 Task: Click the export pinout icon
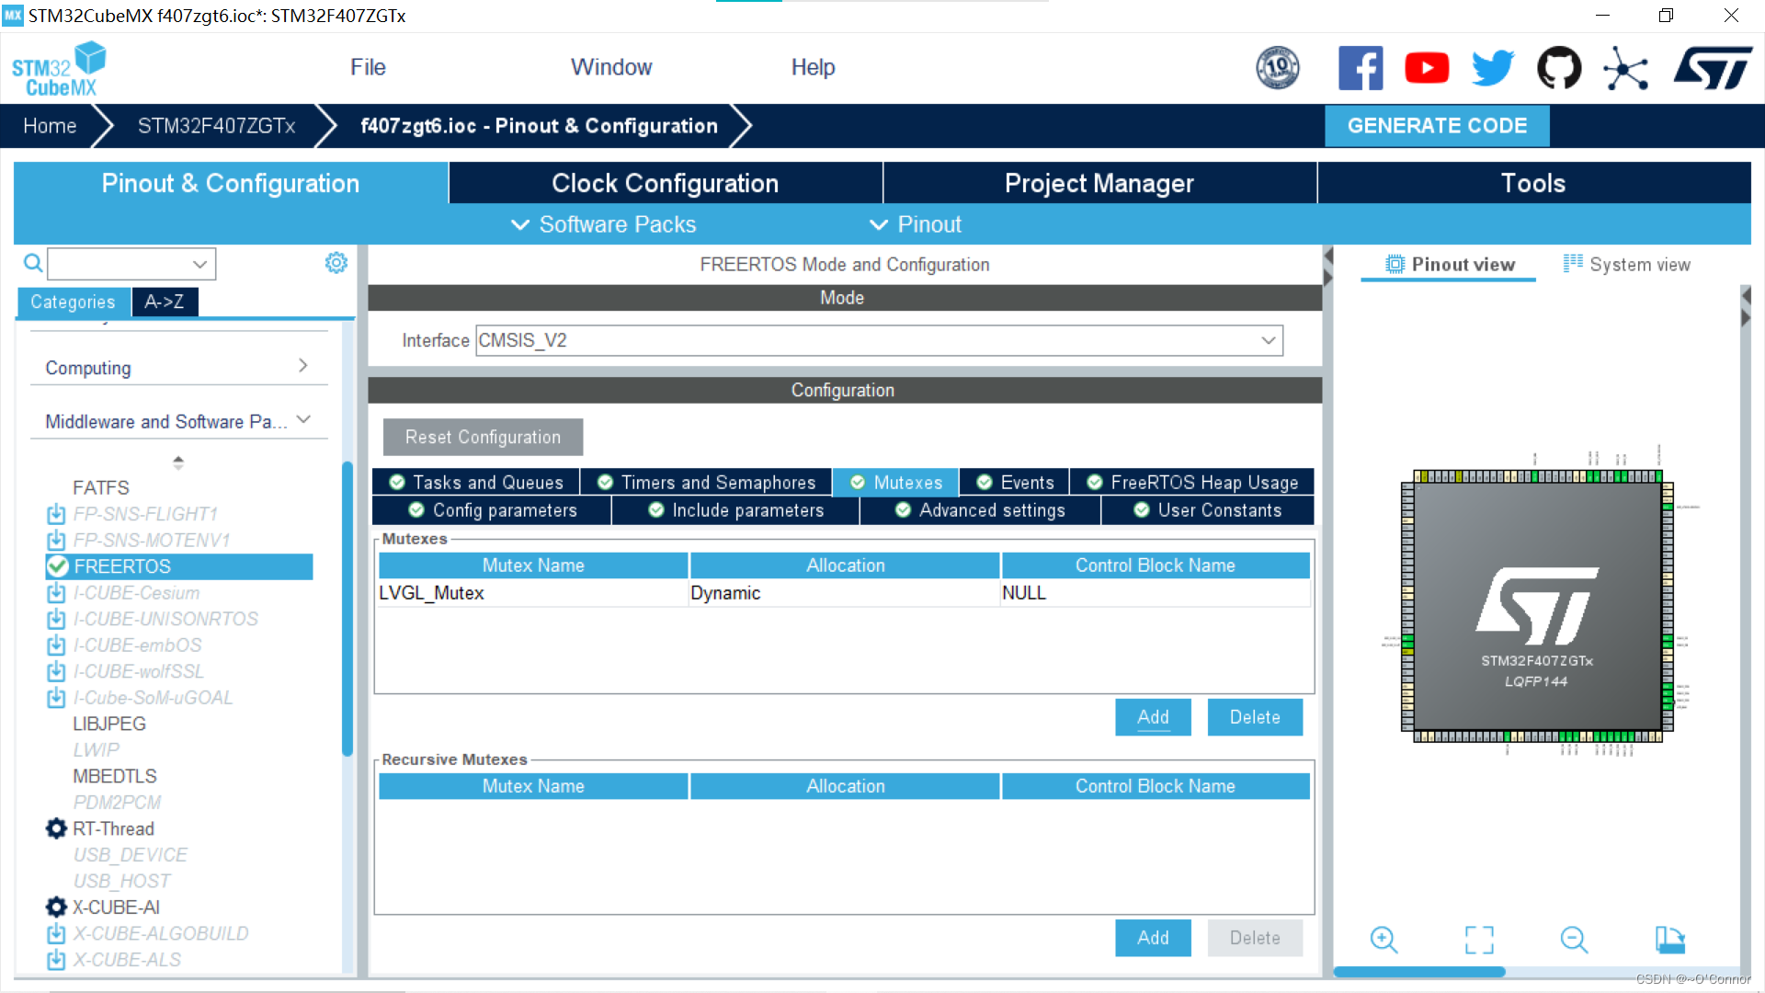[1669, 939]
